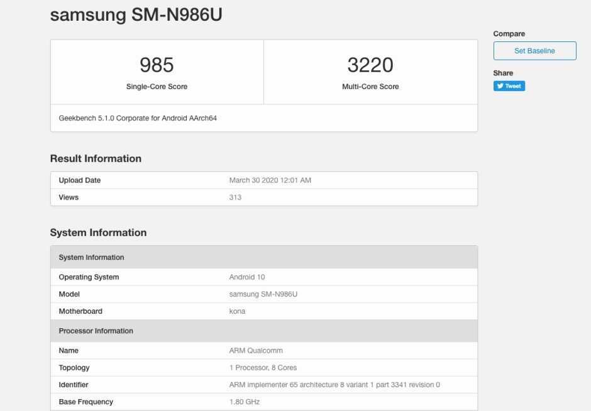
Task: Click the Multi-Core Score label
Action: click(x=370, y=87)
